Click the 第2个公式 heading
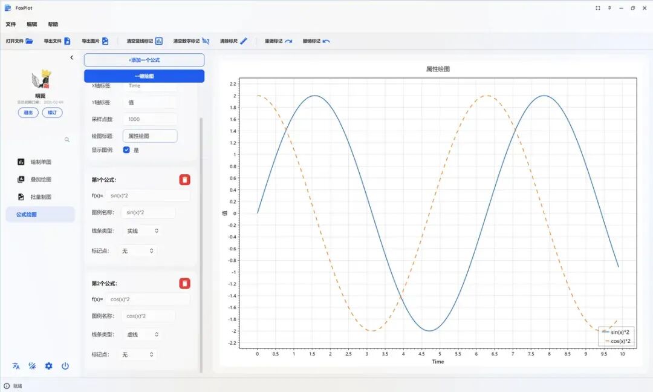 click(105, 284)
